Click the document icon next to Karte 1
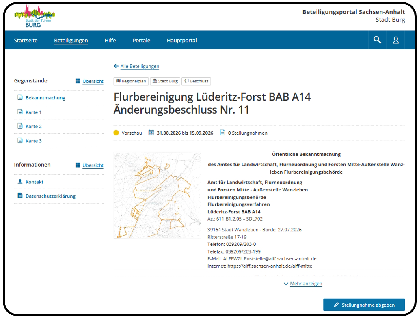The width and height of the screenshot is (419, 318). [x=20, y=112]
